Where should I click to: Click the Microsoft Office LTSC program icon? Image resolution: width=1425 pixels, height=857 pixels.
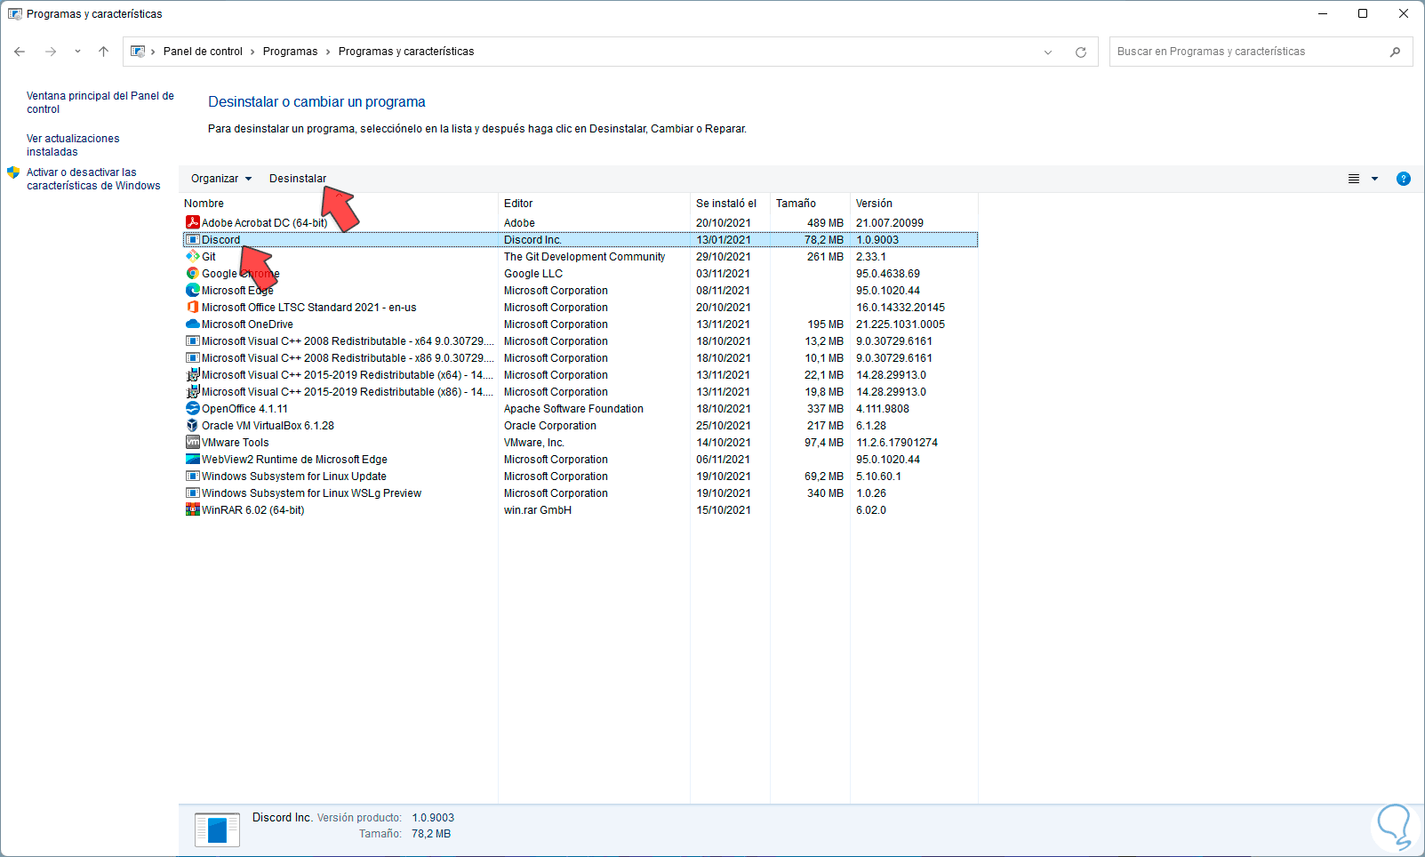pos(192,307)
